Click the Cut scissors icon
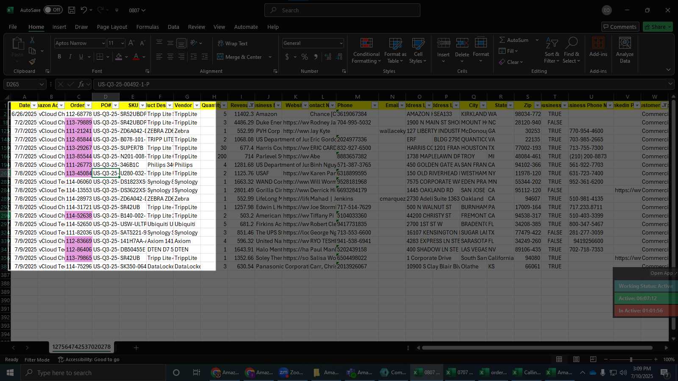The width and height of the screenshot is (678, 381). point(32,40)
